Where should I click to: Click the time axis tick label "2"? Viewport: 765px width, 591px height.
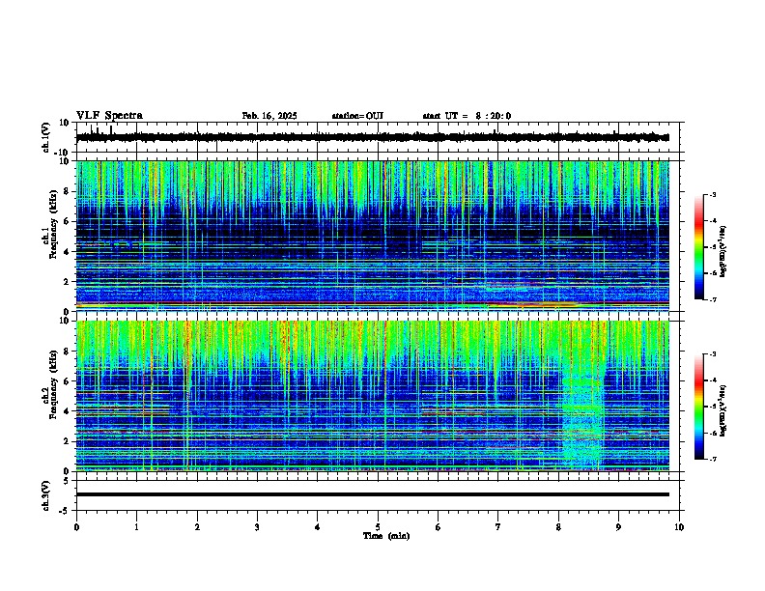click(197, 527)
